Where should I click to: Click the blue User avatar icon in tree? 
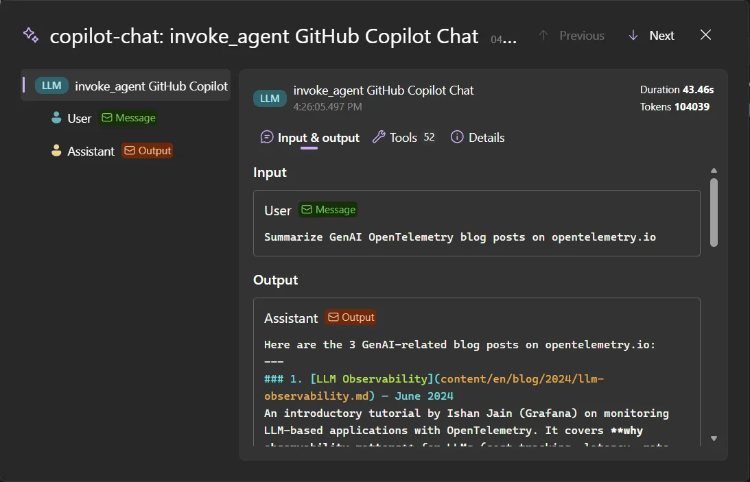(x=56, y=117)
